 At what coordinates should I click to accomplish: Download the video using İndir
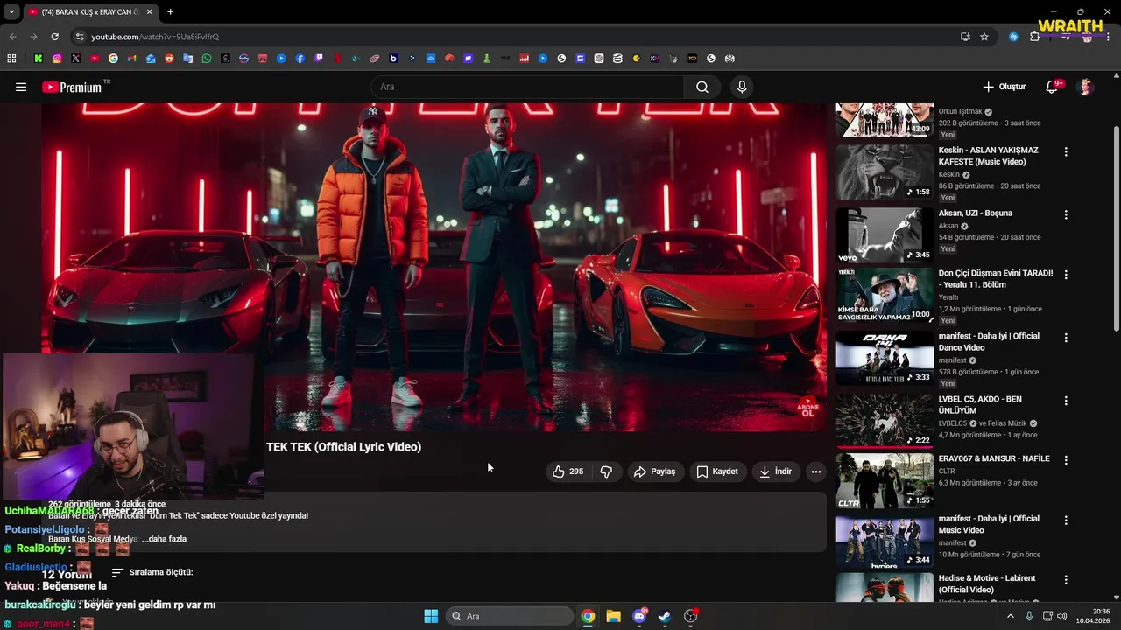click(x=775, y=472)
